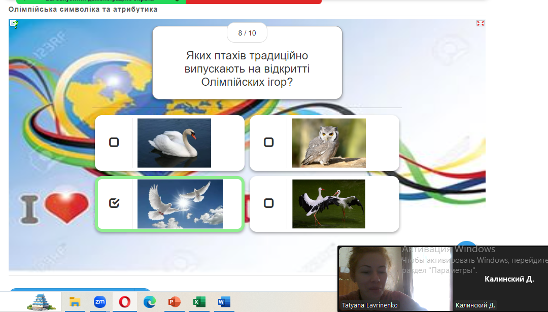This screenshot has height=312, width=548.
Task: Select the owl image answer
Action: point(329,143)
